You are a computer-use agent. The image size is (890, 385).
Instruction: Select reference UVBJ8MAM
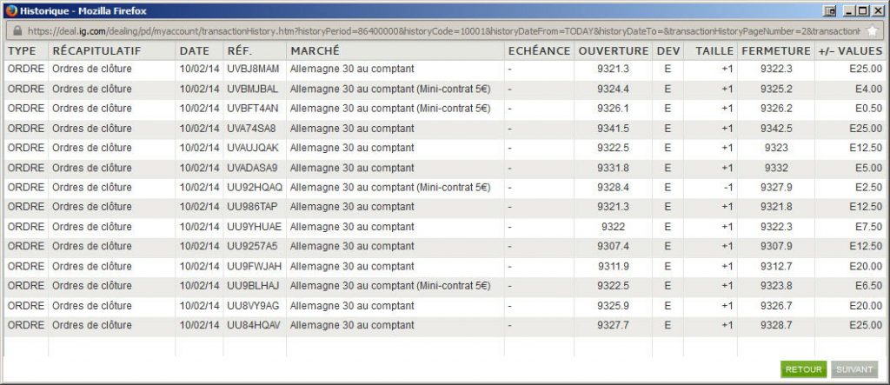[253, 69]
